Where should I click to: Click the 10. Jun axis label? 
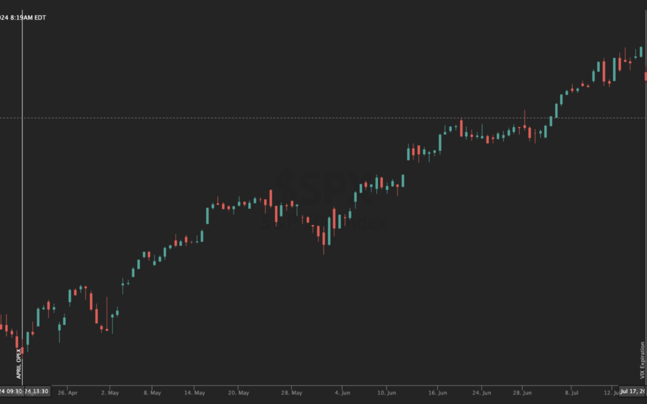click(x=386, y=393)
